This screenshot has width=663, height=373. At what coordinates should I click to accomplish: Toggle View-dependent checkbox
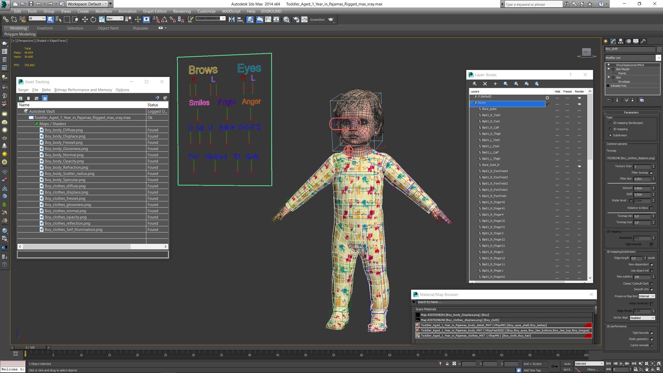(652, 265)
